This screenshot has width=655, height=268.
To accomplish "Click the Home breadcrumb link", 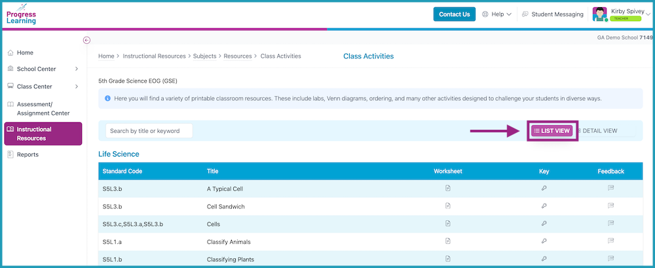I will (106, 56).
